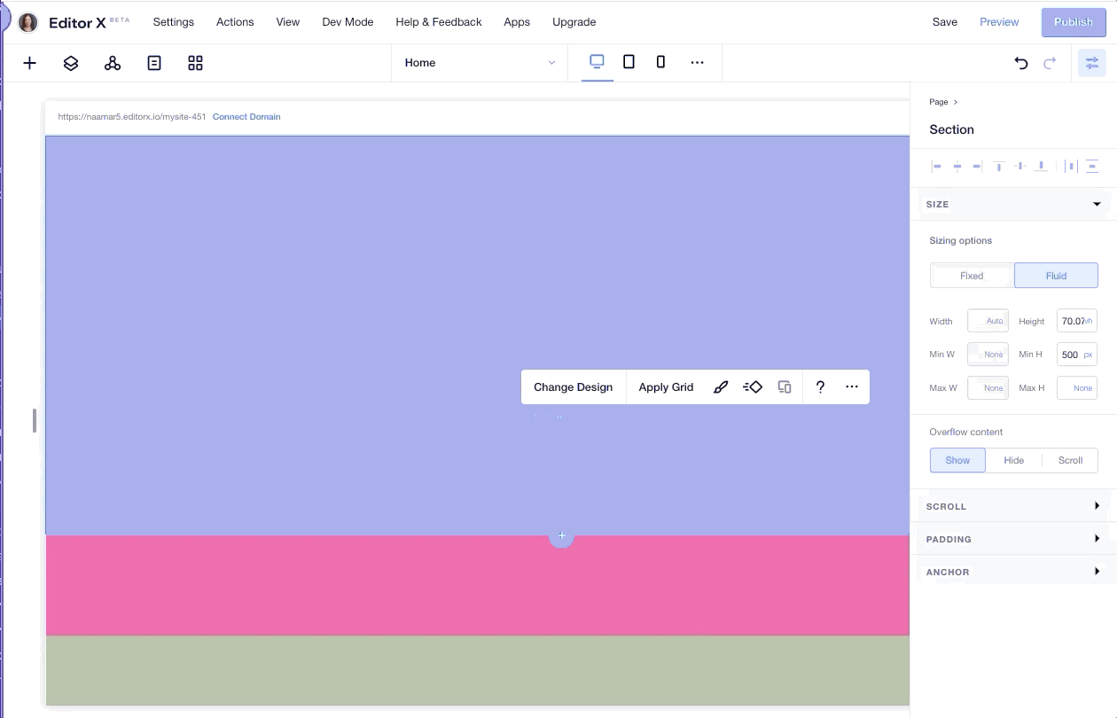Screen dimensions: 1117x718
Task: Open the Settings menu
Action: pyautogui.click(x=174, y=22)
